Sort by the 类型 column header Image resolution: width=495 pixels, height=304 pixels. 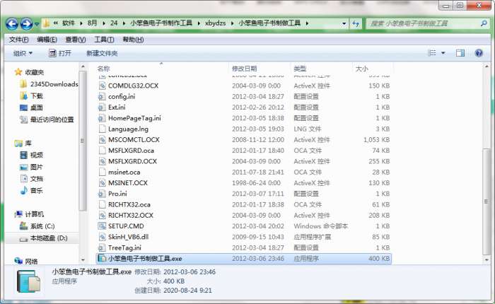tap(300, 69)
